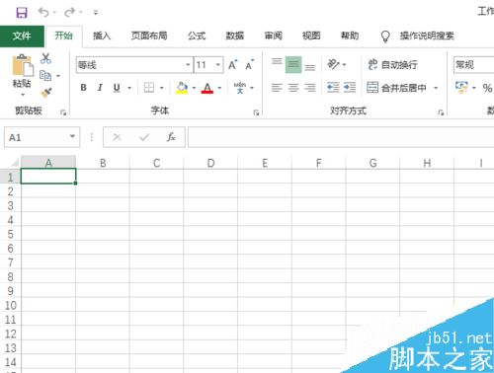
Task: Click the phonetic guide wén icon
Action: click(x=240, y=88)
